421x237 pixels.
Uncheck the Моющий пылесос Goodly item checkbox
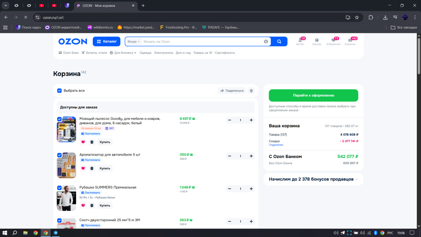pyautogui.click(x=60, y=119)
